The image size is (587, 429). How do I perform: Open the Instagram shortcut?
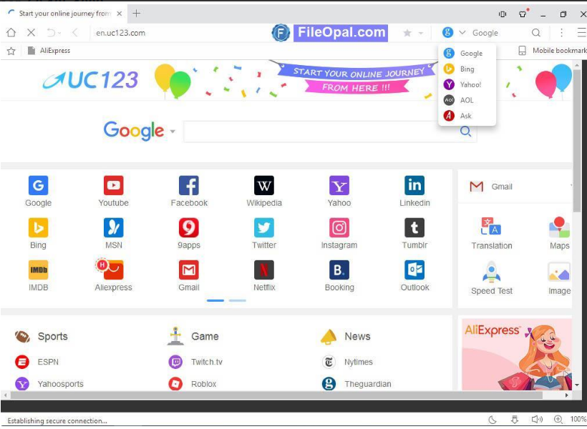point(339,234)
